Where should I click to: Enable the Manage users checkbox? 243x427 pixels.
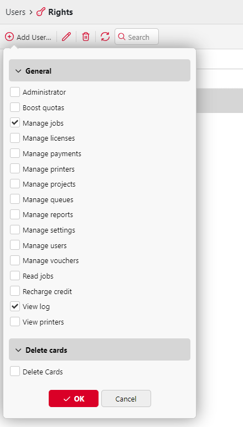tap(15, 245)
